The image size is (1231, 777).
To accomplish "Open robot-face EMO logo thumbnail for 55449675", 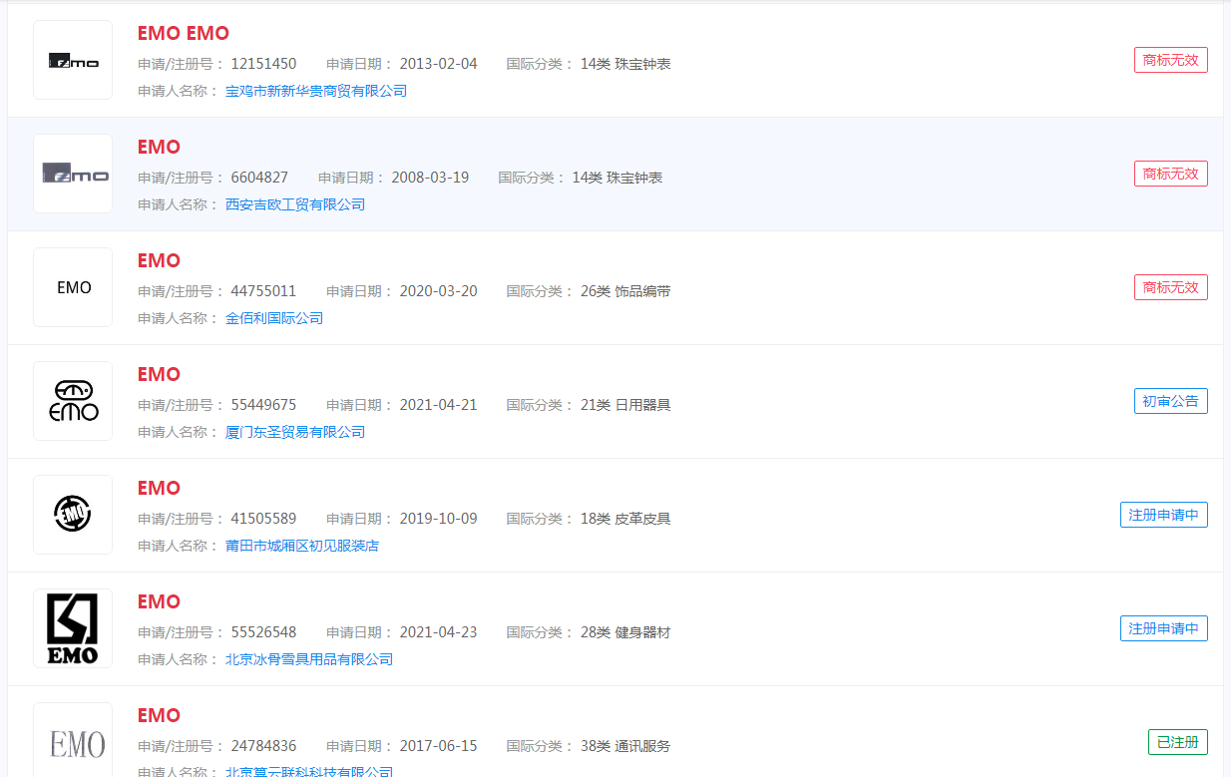I will 73,401.
